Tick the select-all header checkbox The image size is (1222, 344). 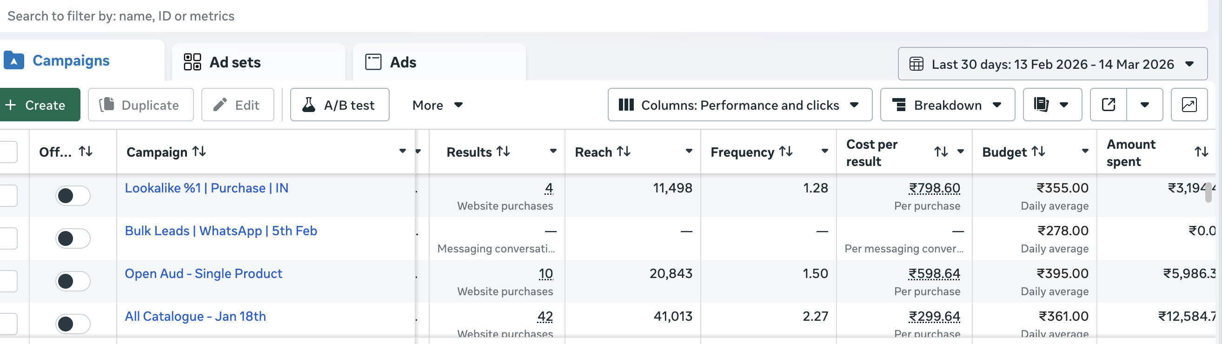8,152
